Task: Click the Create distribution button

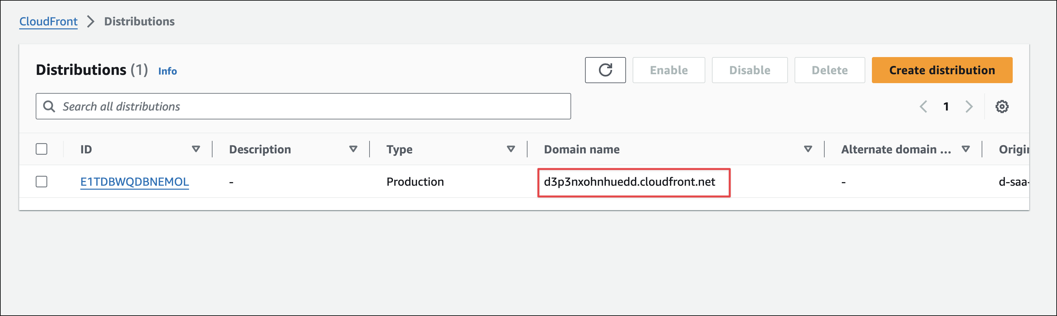Action: [x=942, y=70]
